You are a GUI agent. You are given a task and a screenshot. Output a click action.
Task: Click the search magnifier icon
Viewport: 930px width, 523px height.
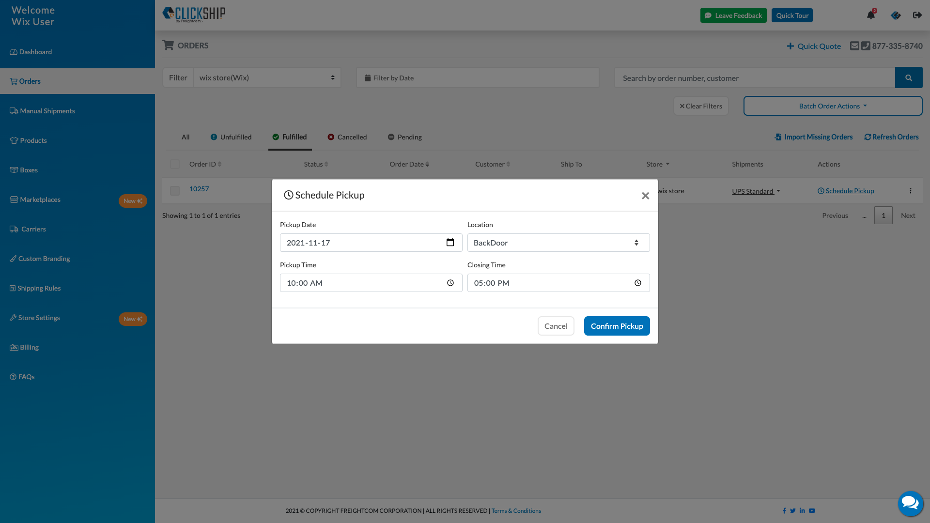point(909,77)
